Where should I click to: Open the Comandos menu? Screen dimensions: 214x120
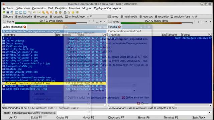[39, 8]
